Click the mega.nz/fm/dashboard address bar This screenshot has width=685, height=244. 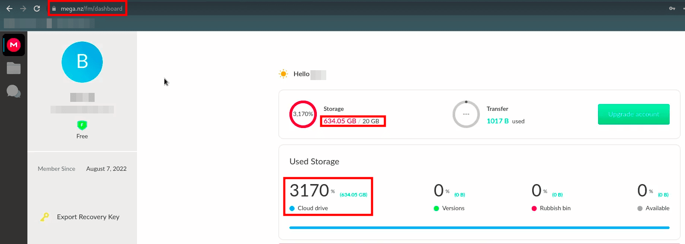91,9
